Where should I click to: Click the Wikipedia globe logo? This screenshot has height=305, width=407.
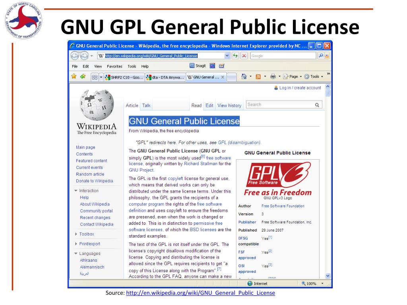point(97,105)
